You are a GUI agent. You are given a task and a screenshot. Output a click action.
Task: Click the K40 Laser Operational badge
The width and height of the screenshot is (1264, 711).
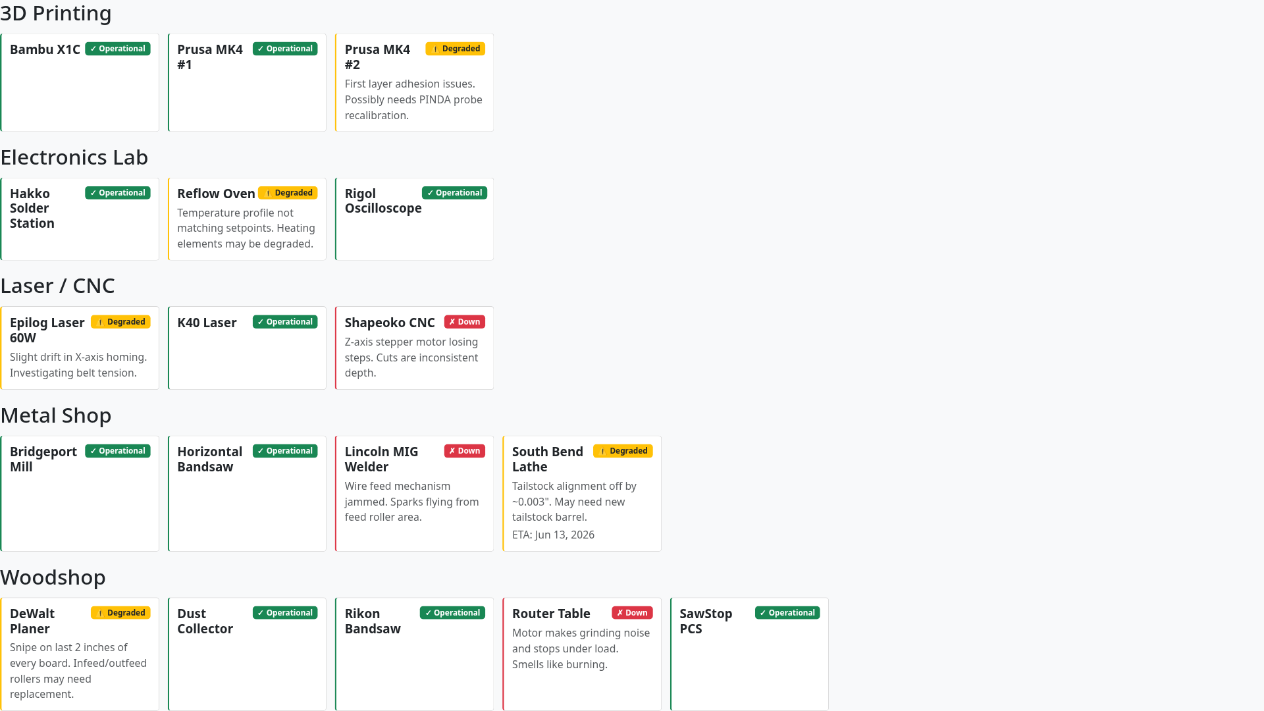[285, 322]
